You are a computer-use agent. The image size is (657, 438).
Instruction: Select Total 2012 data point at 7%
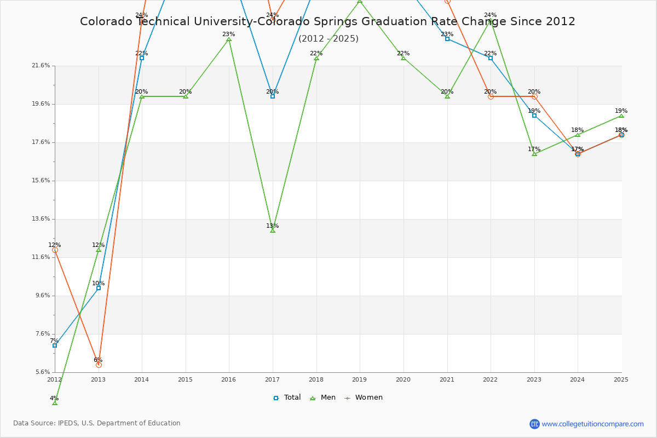pyautogui.click(x=55, y=345)
